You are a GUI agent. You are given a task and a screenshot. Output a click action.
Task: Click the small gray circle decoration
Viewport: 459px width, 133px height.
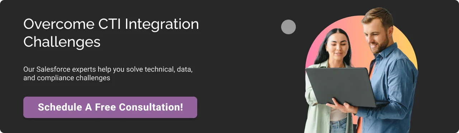[288, 27]
